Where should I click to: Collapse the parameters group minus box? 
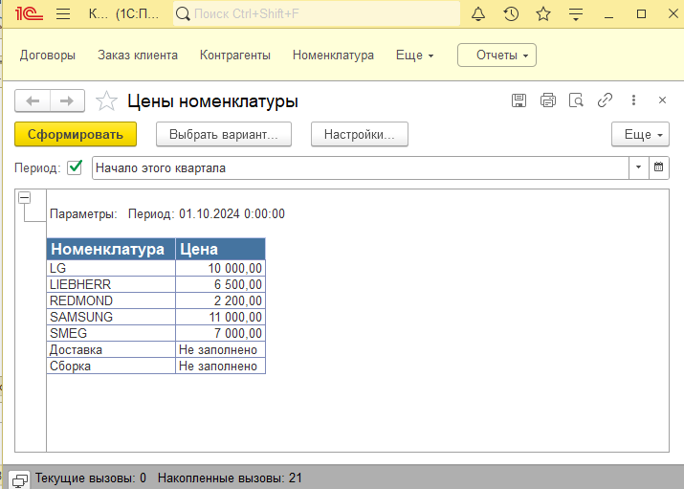coord(25,197)
